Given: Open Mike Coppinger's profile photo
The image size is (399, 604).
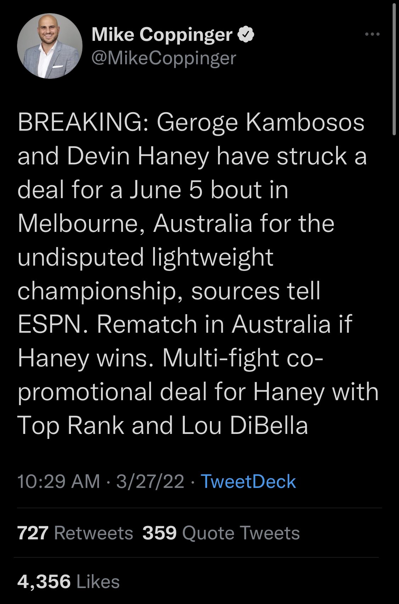Looking at the screenshot, I should click(x=50, y=46).
